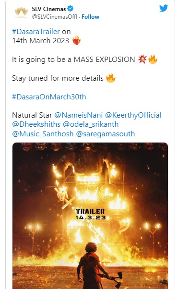Click the collision explosion emoji

coord(142,60)
